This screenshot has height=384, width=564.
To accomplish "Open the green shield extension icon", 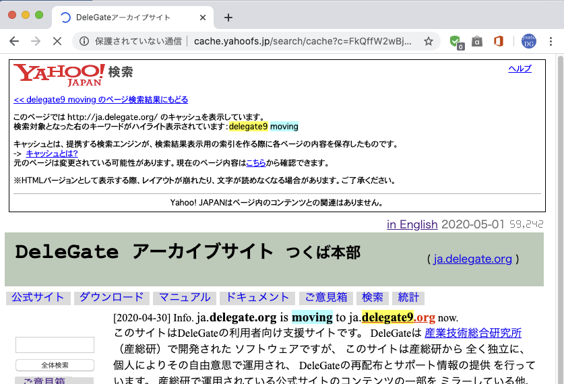I will coord(456,41).
